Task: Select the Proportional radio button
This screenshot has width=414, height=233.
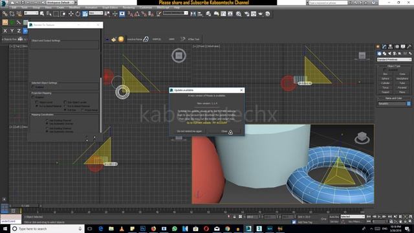Action: (83, 109)
